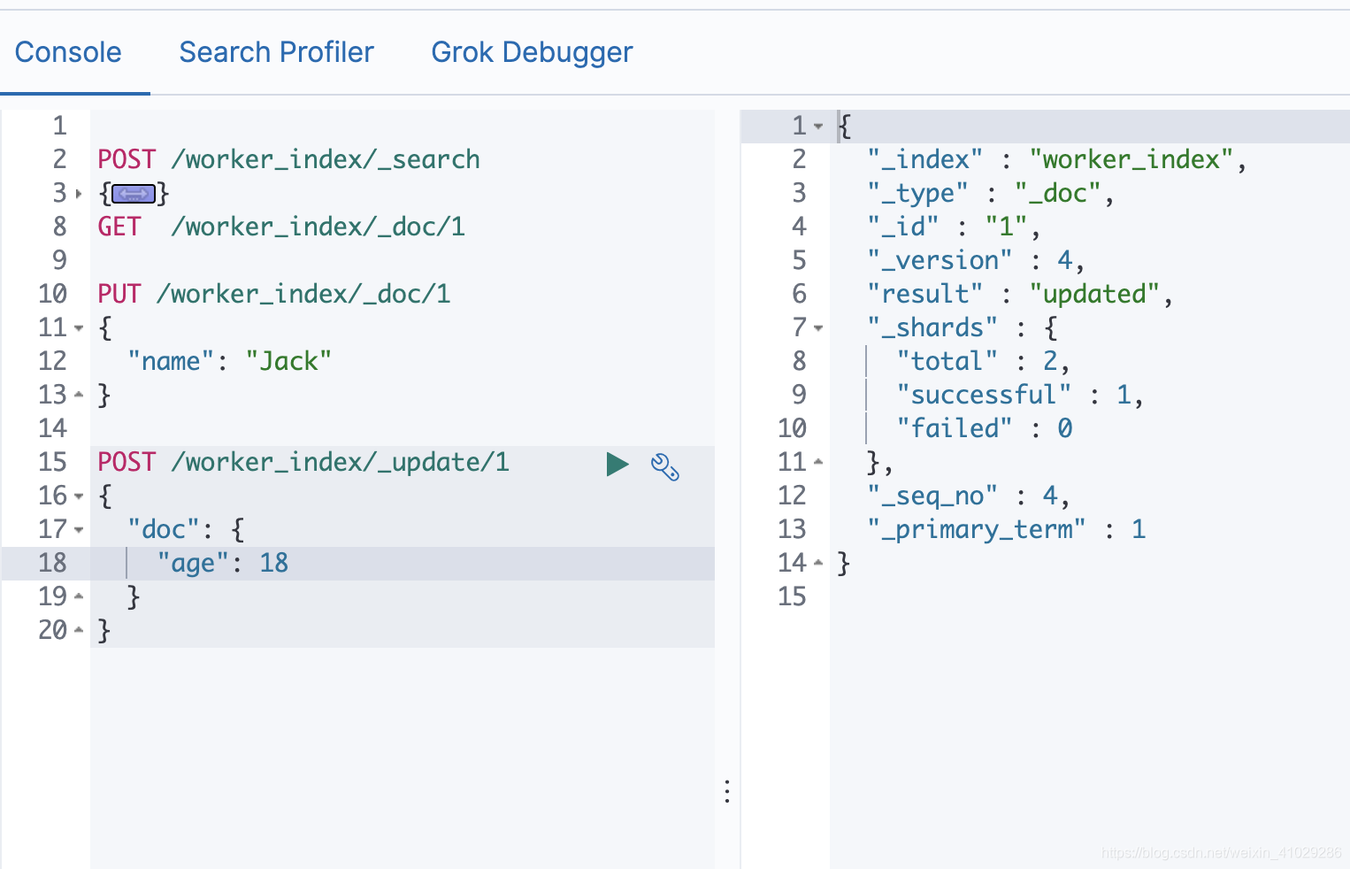Switch to the Console tab
Viewport: 1350px width, 869px height.
point(68,52)
